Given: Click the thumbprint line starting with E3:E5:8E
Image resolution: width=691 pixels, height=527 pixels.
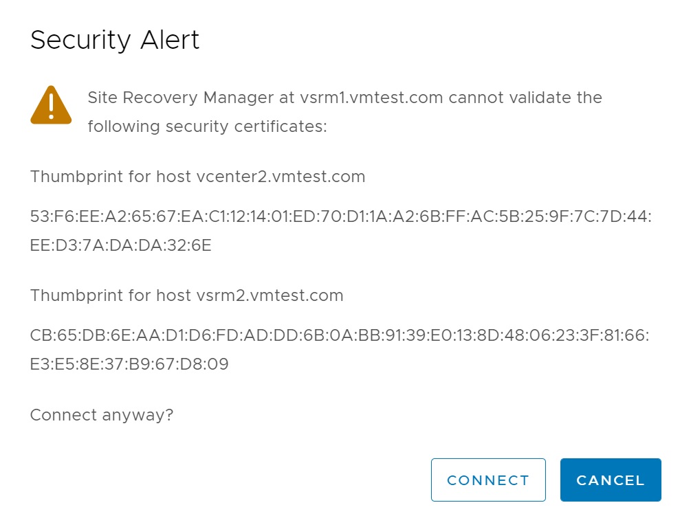Looking at the screenshot, I should click(129, 364).
